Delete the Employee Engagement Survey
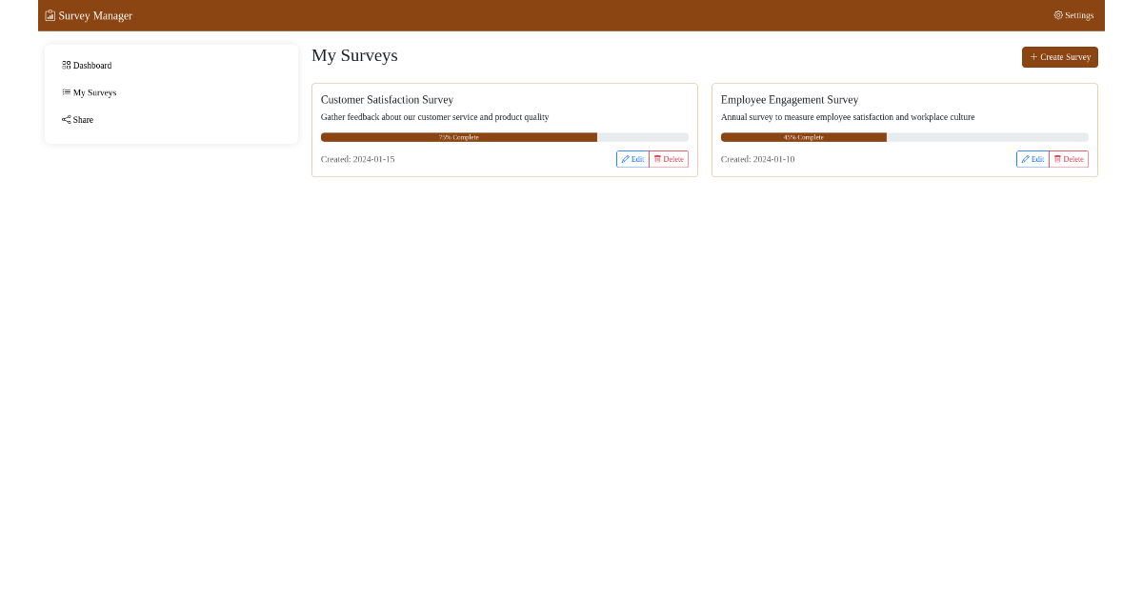This screenshot has width=1143, height=600. (1068, 159)
